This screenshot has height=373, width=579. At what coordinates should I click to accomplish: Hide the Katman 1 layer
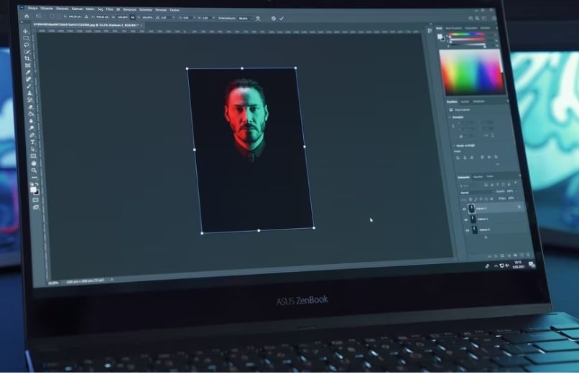pyautogui.click(x=466, y=219)
